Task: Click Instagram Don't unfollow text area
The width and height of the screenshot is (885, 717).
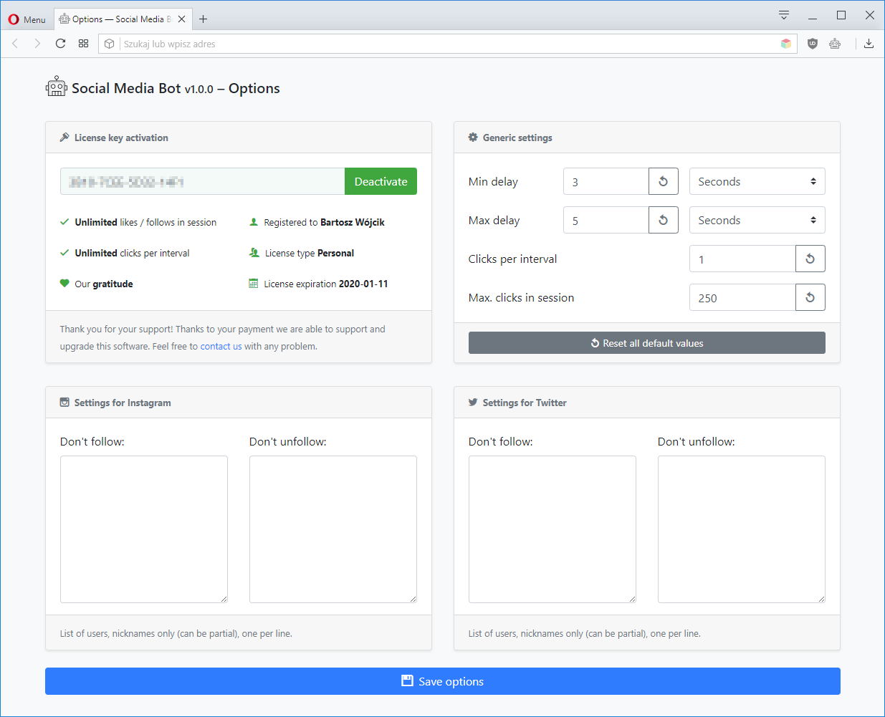Action: coord(333,529)
